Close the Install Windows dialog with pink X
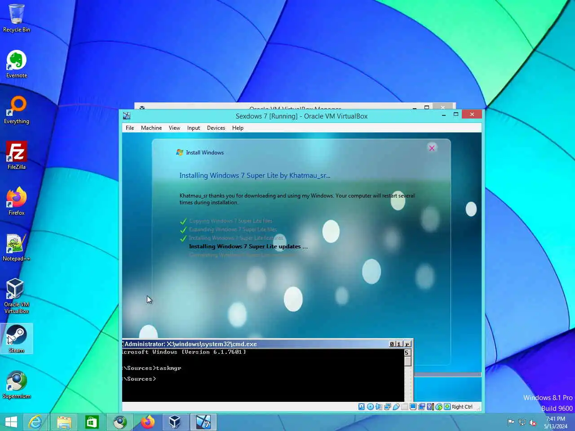 pyautogui.click(x=432, y=148)
